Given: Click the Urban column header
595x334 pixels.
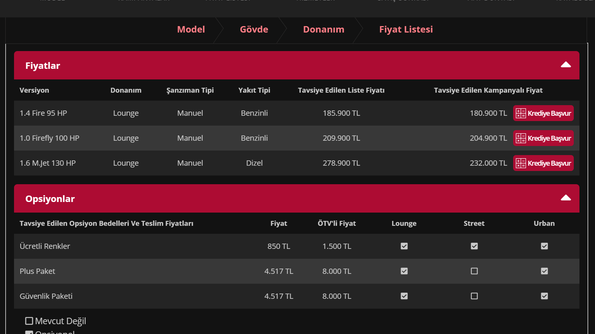Looking at the screenshot, I should pyautogui.click(x=544, y=224).
